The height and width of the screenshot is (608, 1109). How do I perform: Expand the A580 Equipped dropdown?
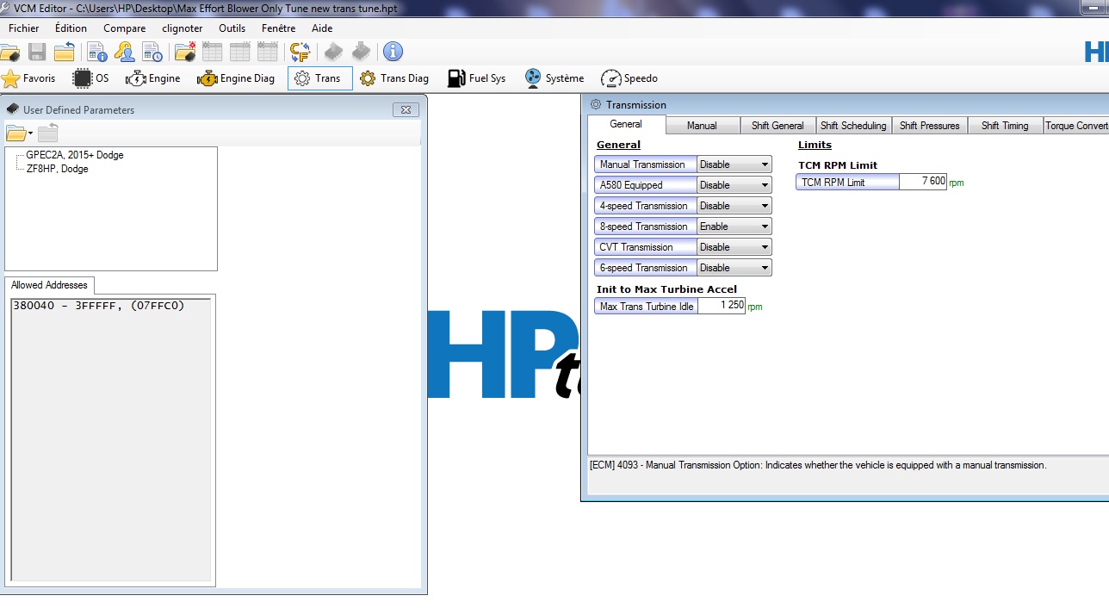(x=734, y=185)
